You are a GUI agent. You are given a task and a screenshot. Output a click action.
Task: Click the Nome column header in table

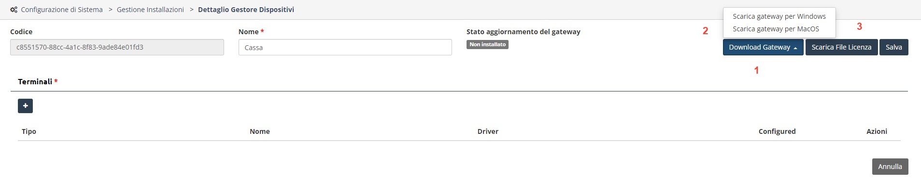(260, 131)
